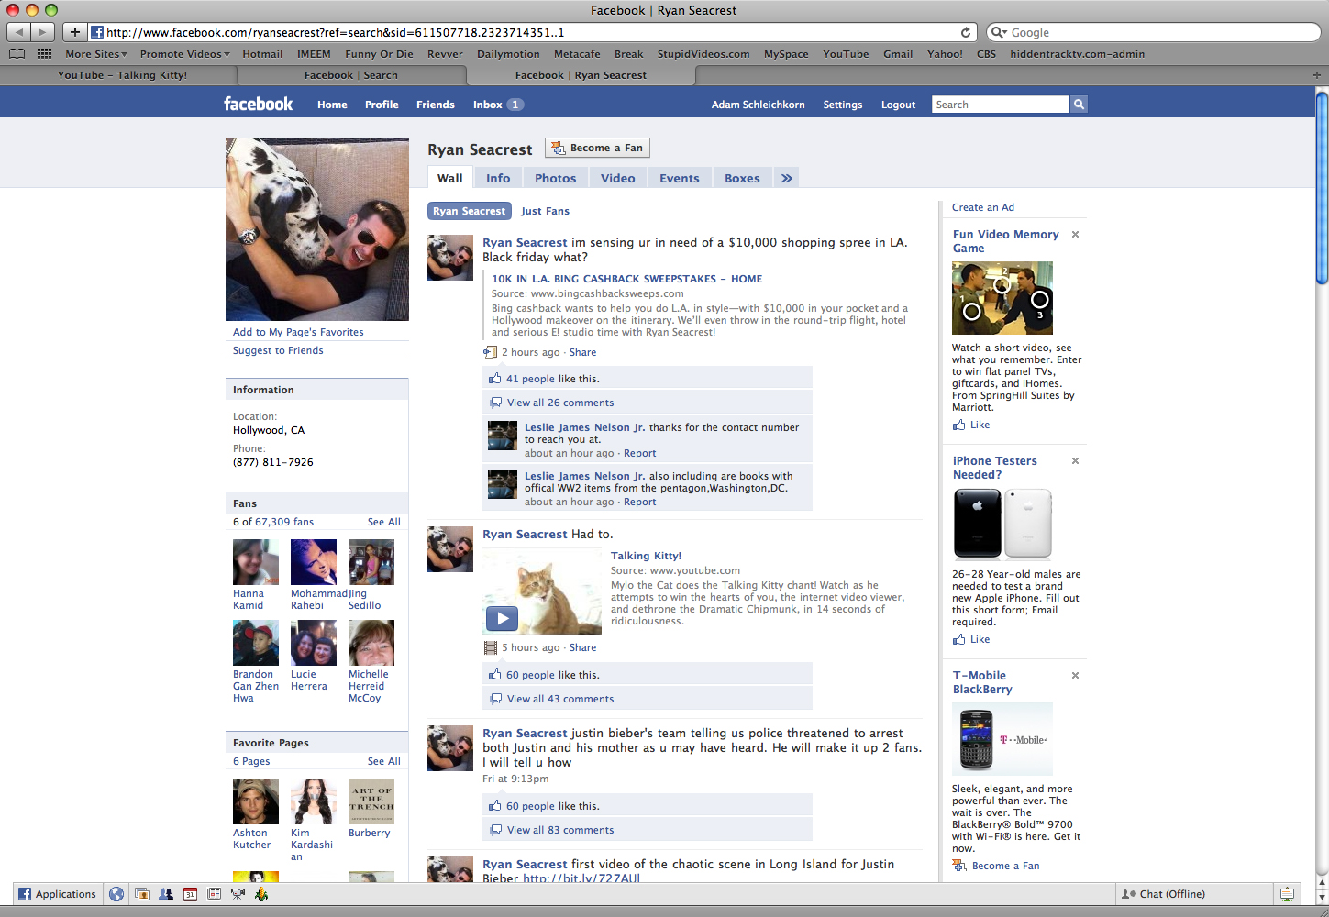Click in the Facebook Search field
The image size is (1329, 917).
point(1001,105)
